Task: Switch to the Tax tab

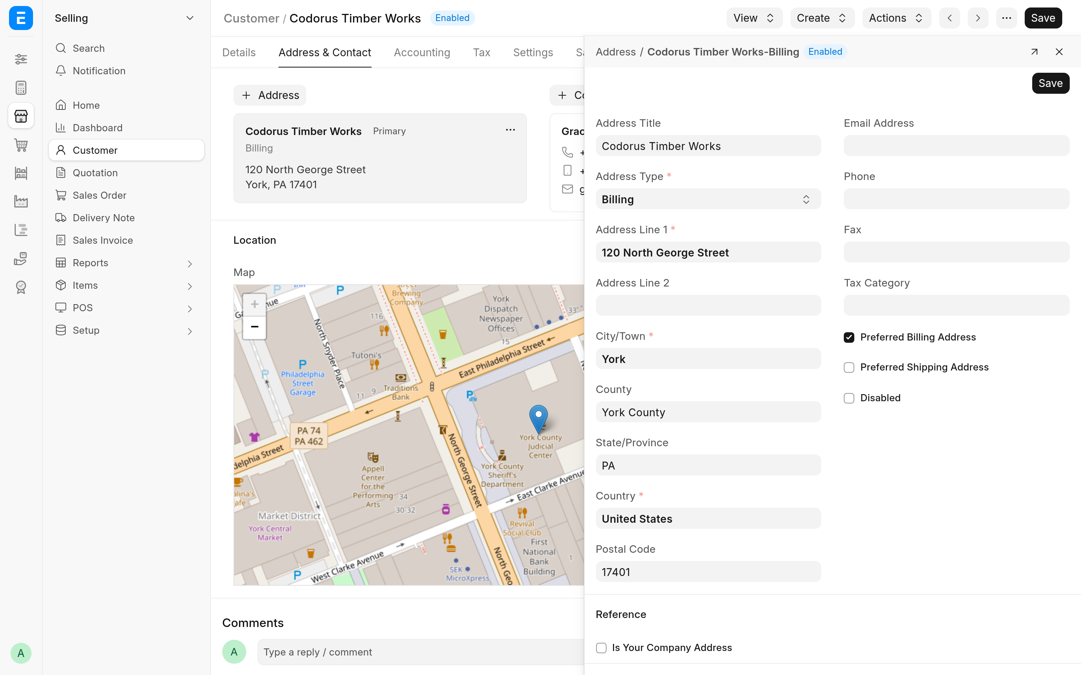Action: coord(482,52)
